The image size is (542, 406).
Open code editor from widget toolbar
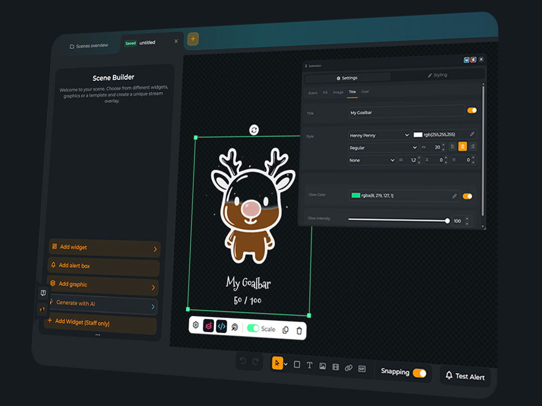[221, 326]
